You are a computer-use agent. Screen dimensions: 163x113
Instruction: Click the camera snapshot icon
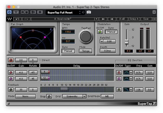89,12
